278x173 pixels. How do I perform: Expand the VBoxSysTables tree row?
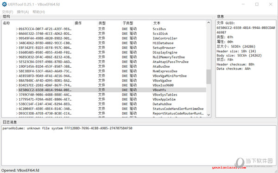click(x=17, y=95)
